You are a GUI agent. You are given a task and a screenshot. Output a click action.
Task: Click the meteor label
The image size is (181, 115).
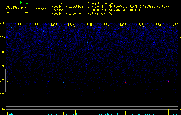pyautogui.click(x=41, y=9)
